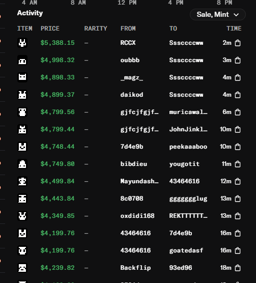The image size is (256, 283).
Task: Click the PRICE column header
Action: pyautogui.click(x=50, y=29)
